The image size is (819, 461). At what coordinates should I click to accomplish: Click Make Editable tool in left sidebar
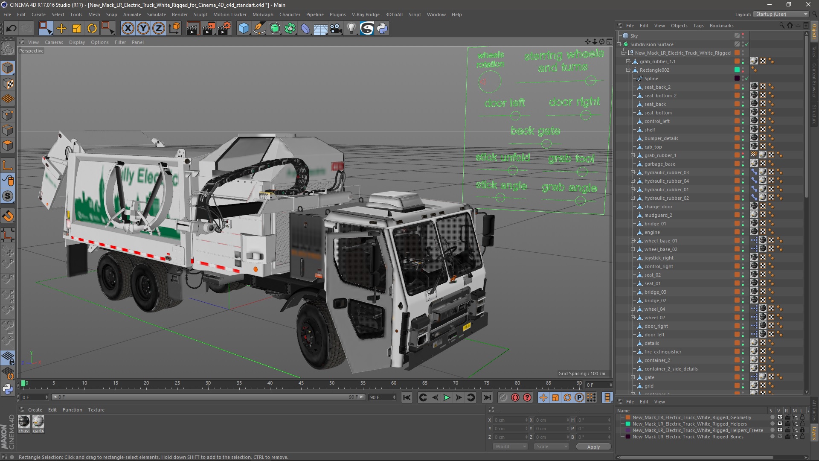point(8,48)
